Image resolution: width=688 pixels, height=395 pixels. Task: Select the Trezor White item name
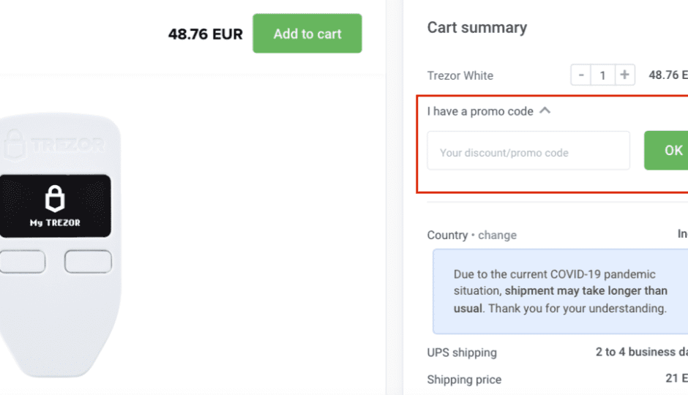[x=460, y=75]
